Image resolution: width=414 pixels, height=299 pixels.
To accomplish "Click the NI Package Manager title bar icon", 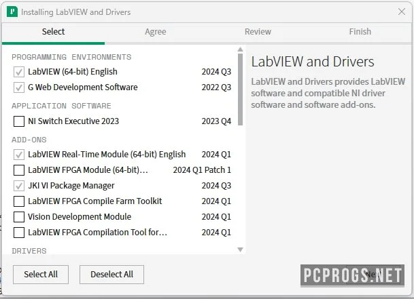I will pos(12,12).
